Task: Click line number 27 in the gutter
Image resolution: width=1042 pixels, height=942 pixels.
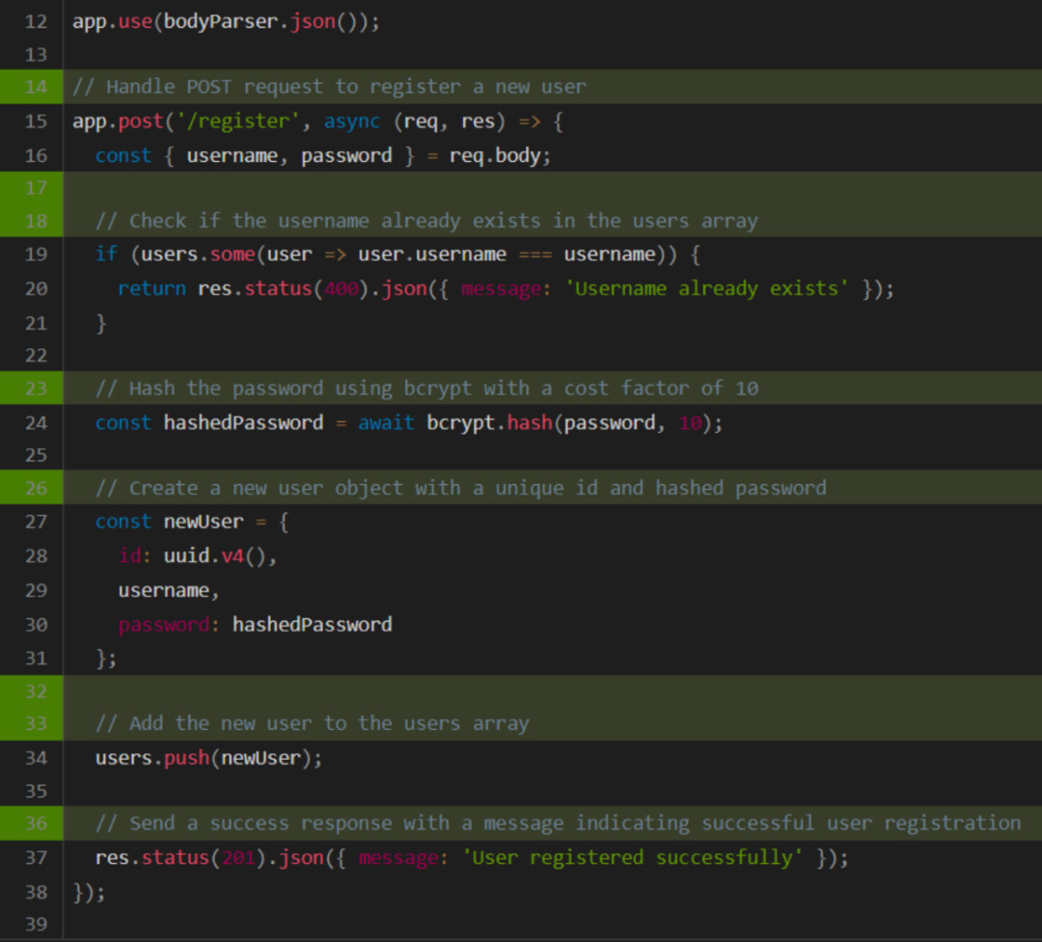Action: [36, 523]
